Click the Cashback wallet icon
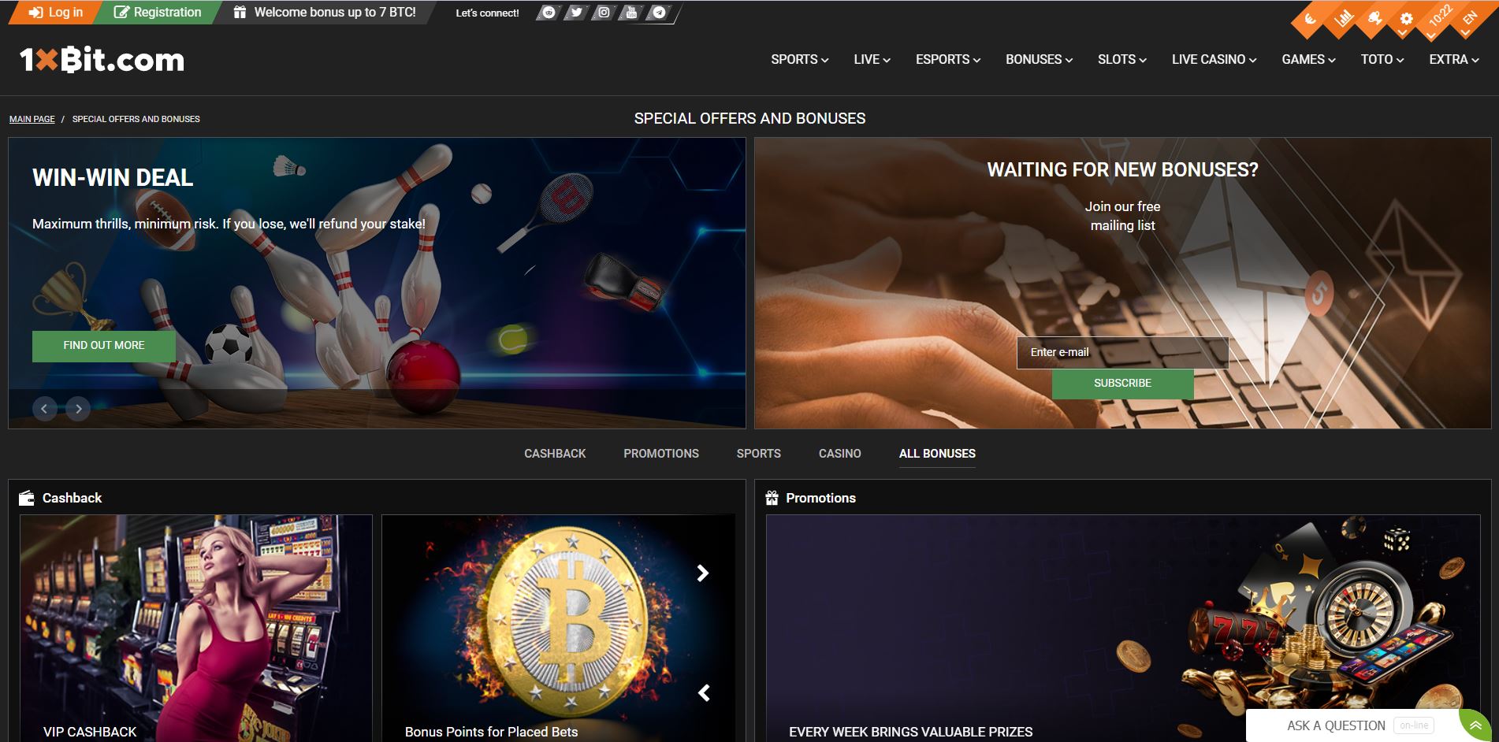Screen dimensions: 1499x742 (x=26, y=498)
